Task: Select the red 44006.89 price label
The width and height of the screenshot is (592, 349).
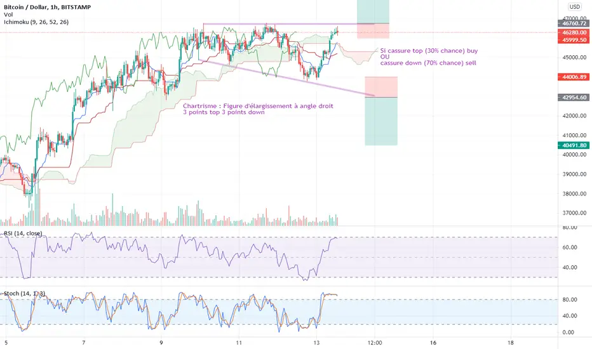Action: [x=574, y=77]
